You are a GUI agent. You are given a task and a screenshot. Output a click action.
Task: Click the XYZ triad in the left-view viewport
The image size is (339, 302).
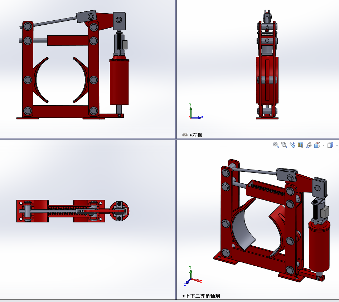tap(196, 112)
